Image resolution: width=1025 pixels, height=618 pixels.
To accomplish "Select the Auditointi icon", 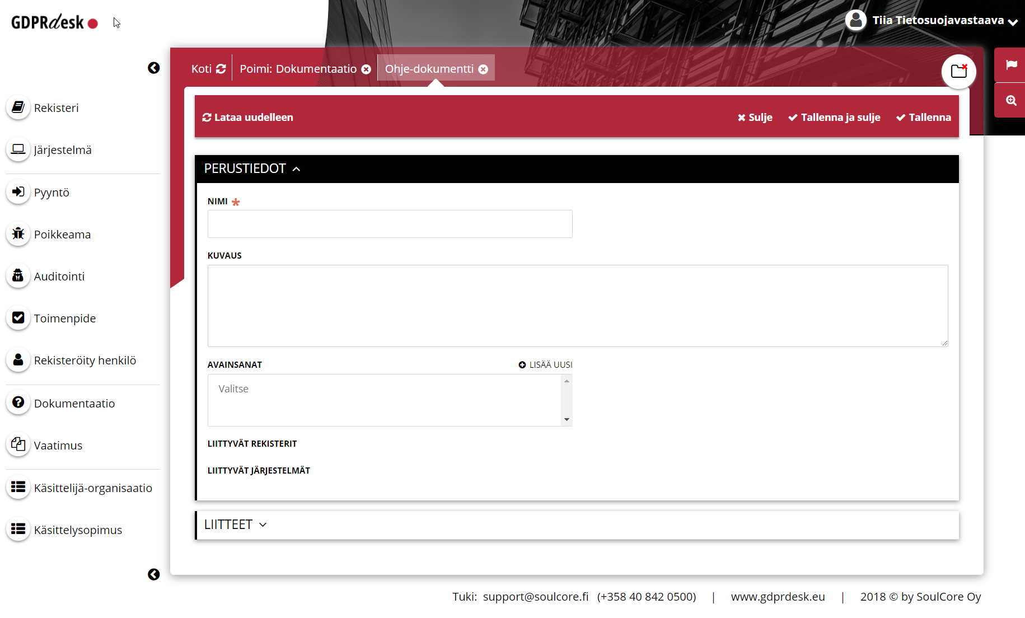I will click(x=18, y=275).
